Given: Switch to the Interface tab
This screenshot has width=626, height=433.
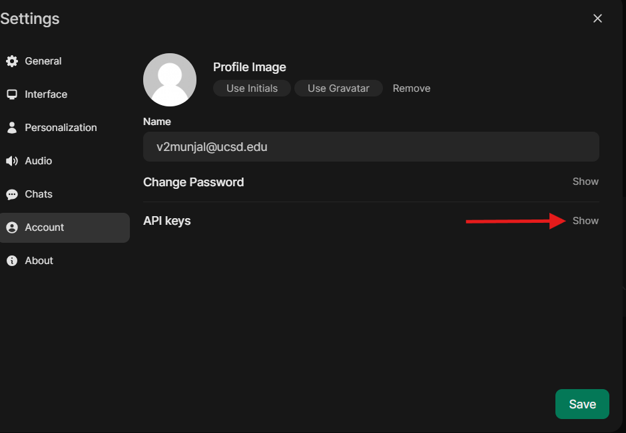Looking at the screenshot, I should click(46, 94).
